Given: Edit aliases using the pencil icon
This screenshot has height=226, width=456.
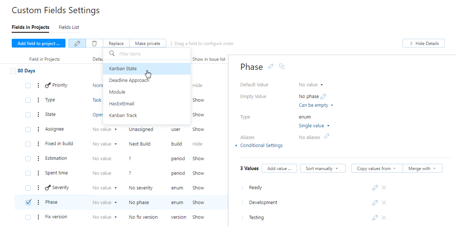Looking at the screenshot, I should point(327,136).
